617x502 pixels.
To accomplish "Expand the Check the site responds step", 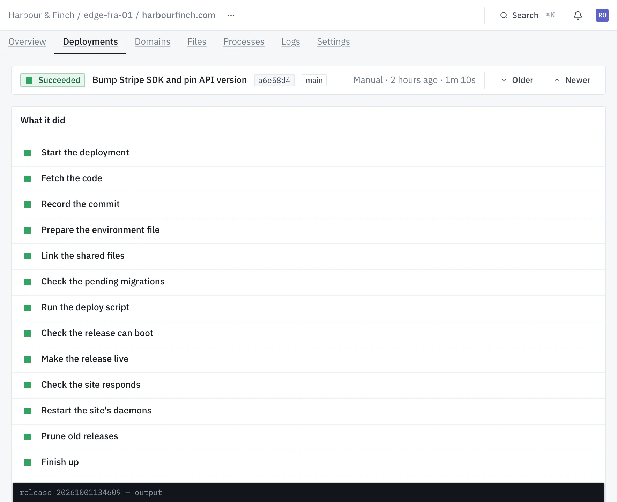I will [308, 385].
